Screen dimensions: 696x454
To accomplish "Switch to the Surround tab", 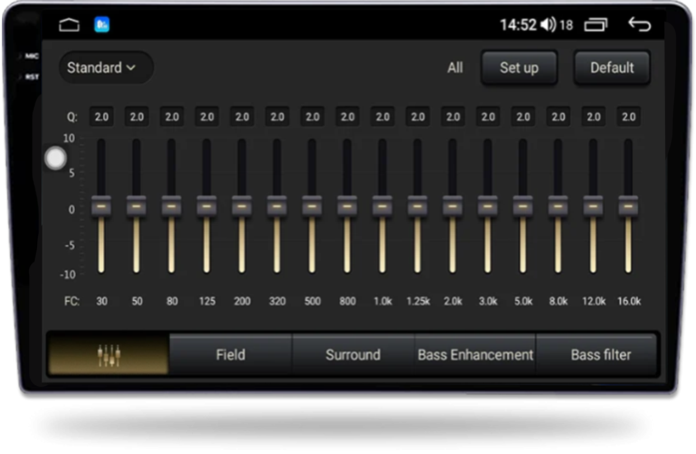I will [353, 355].
